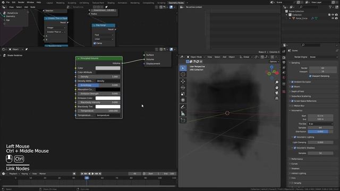Switch to the Layout workspace tab

[49, 3]
